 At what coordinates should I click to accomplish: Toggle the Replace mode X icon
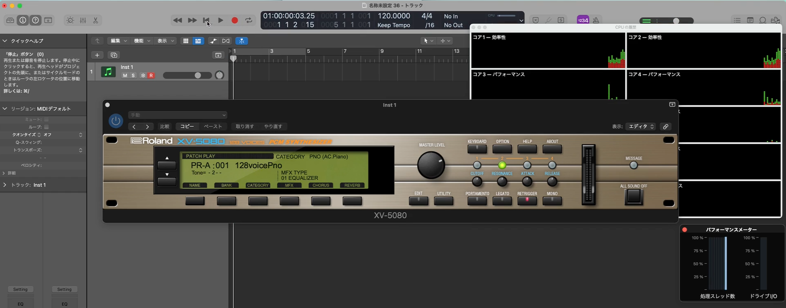pyautogui.click(x=536, y=20)
